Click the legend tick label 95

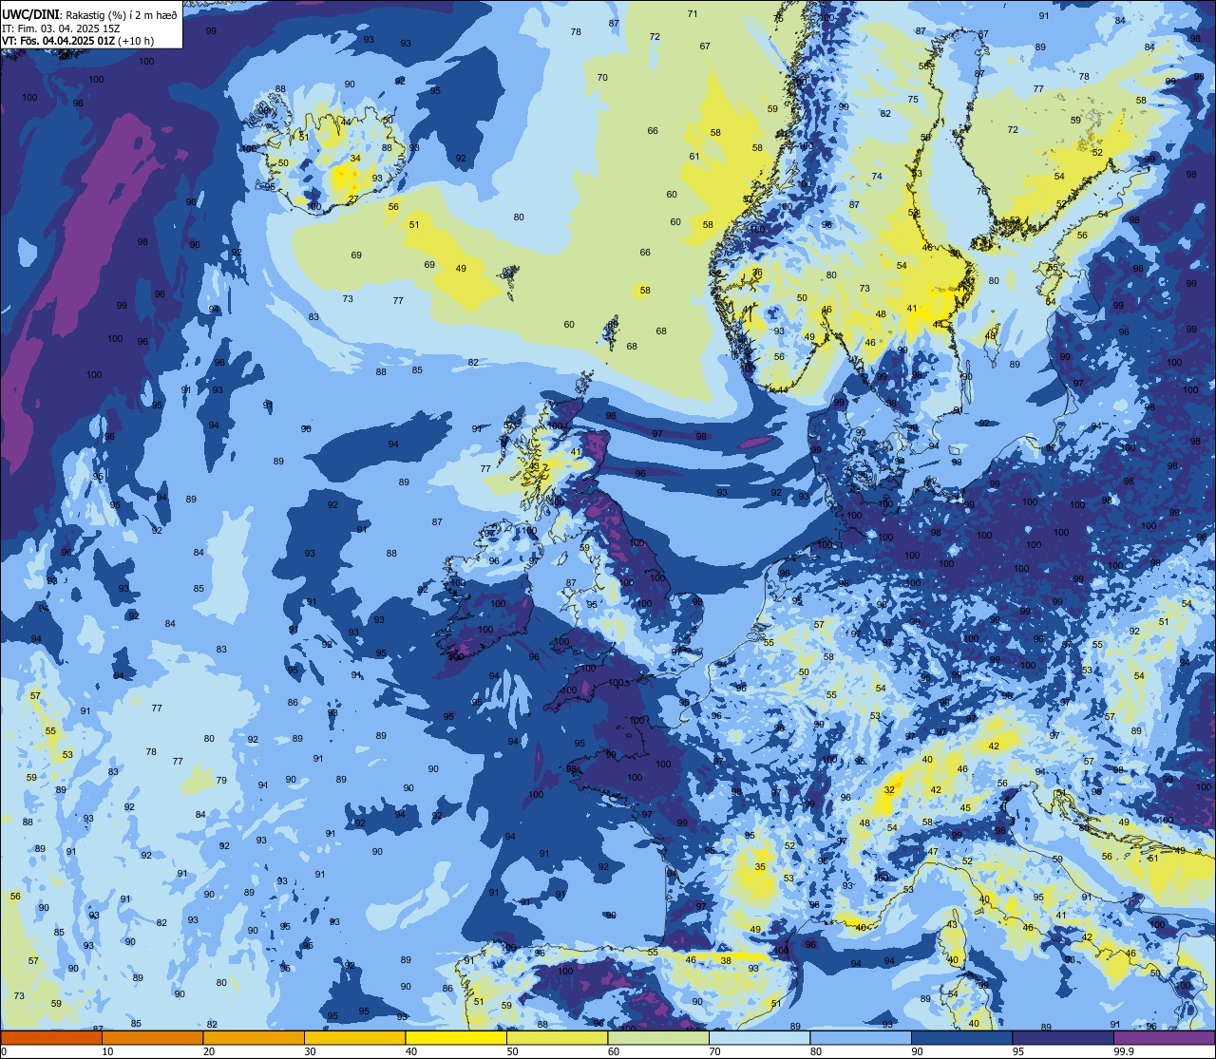[1018, 1051]
